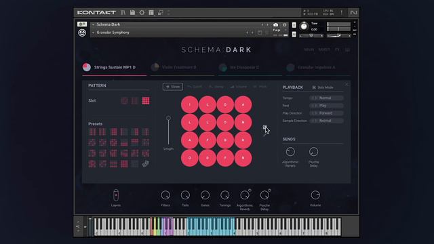Viewport: 434px width, 244px height.
Task: Open the Rest Play dropdown
Action: click(x=327, y=106)
